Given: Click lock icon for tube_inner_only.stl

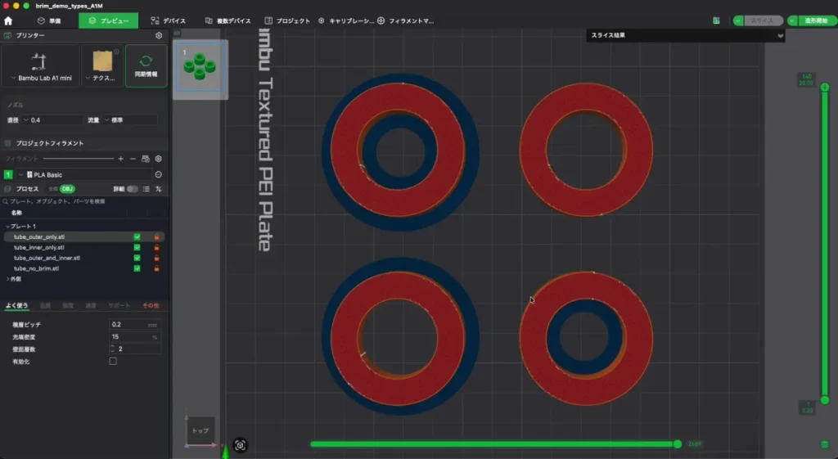Looking at the screenshot, I should tap(156, 247).
